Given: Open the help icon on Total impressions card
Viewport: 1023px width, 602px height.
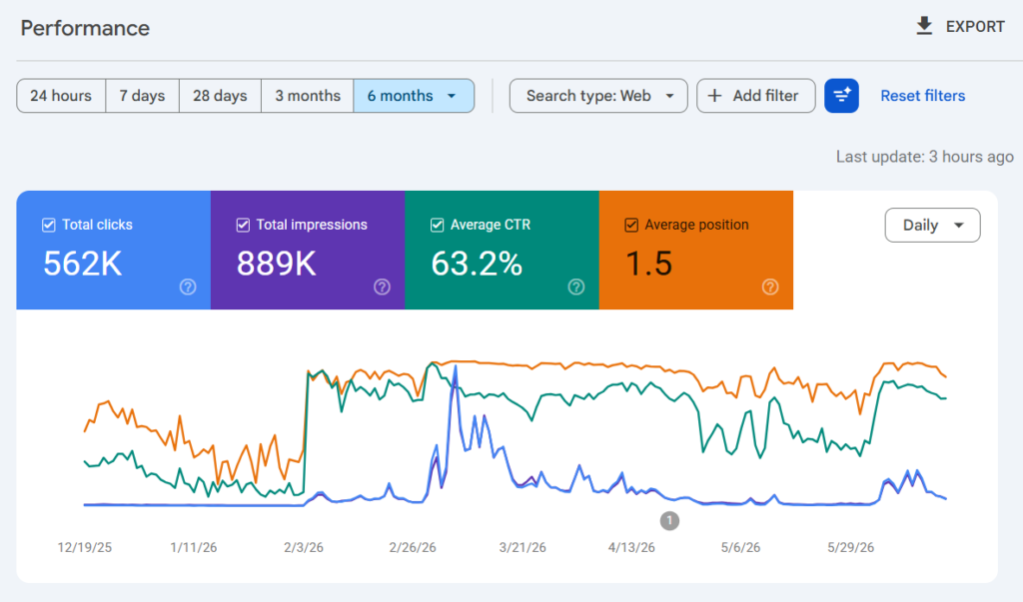Looking at the screenshot, I should pos(383,287).
